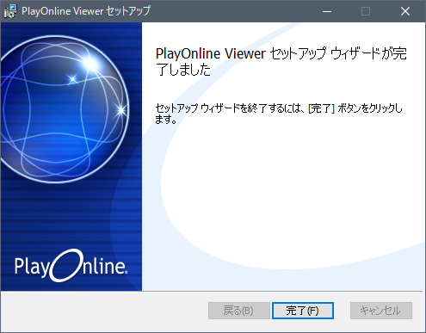Click the instruction text mentioning [完了] ボタン
The image size is (426, 333).
coord(279,114)
